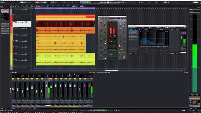The height and width of the screenshot is (113, 201).
Task: Click the Record button in bottom transport bar
Action: [104, 110]
